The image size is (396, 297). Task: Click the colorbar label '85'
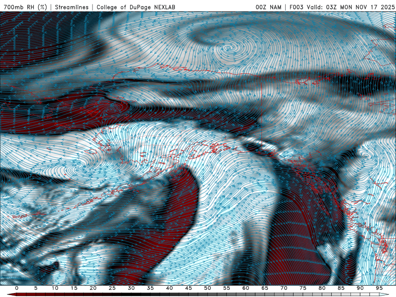pos(341,288)
